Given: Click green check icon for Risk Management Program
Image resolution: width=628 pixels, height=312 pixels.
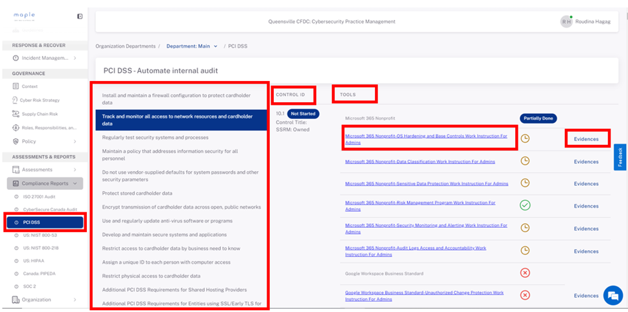Looking at the screenshot, I should [525, 206].
